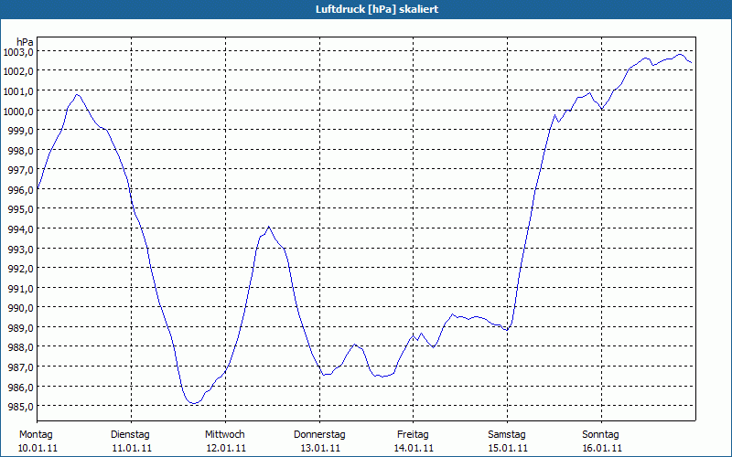Select the 1003,0 axis value
The height and width of the screenshot is (457, 732).
pos(18,52)
